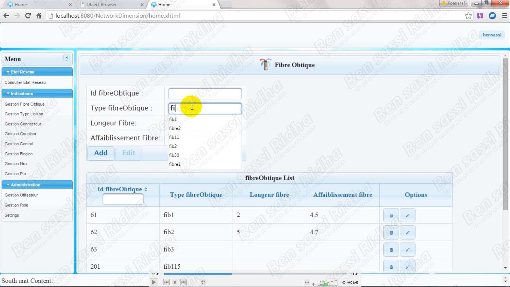Click the browser reload icon
The width and height of the screenshot is (510, 287).
coord(28,16)
